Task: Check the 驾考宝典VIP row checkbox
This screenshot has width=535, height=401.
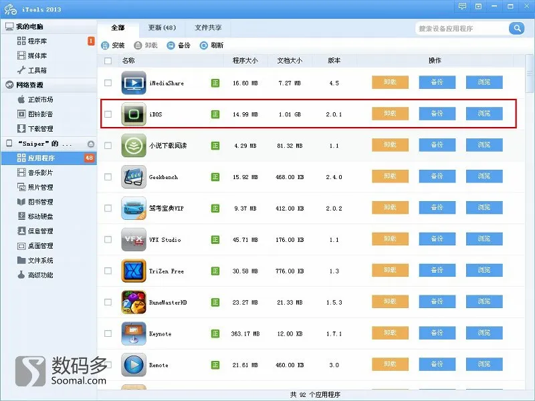Action: pyautogui.click(x=108, y=209)
